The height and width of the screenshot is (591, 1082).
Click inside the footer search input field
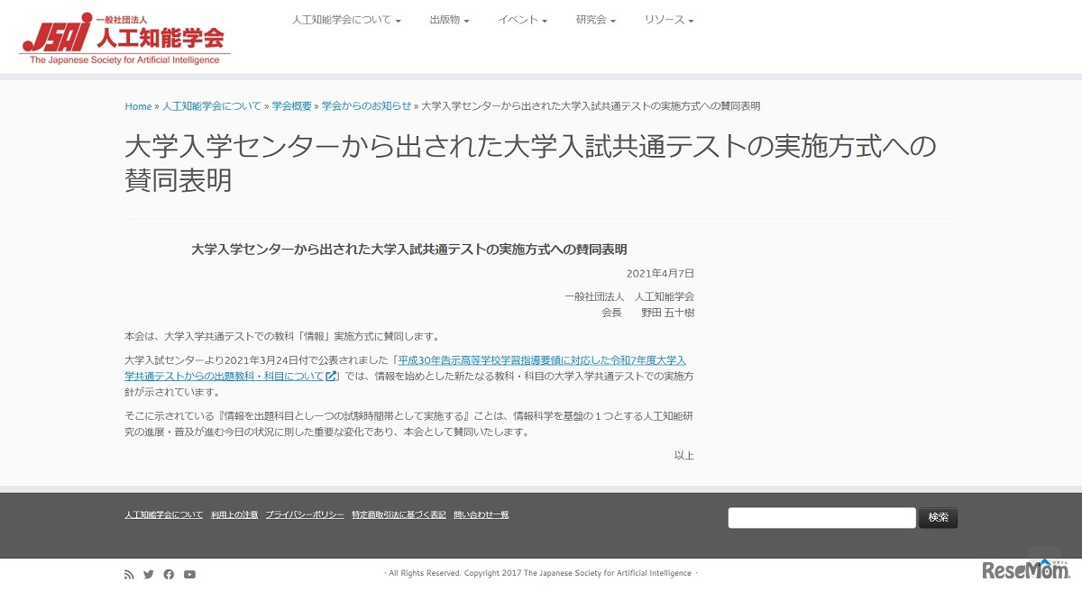click(821, 517)
